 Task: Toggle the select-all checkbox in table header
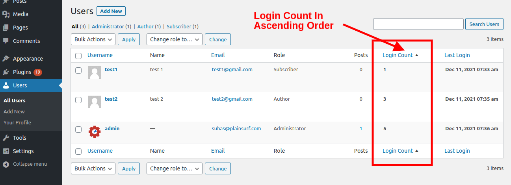(x=78, y=55)
